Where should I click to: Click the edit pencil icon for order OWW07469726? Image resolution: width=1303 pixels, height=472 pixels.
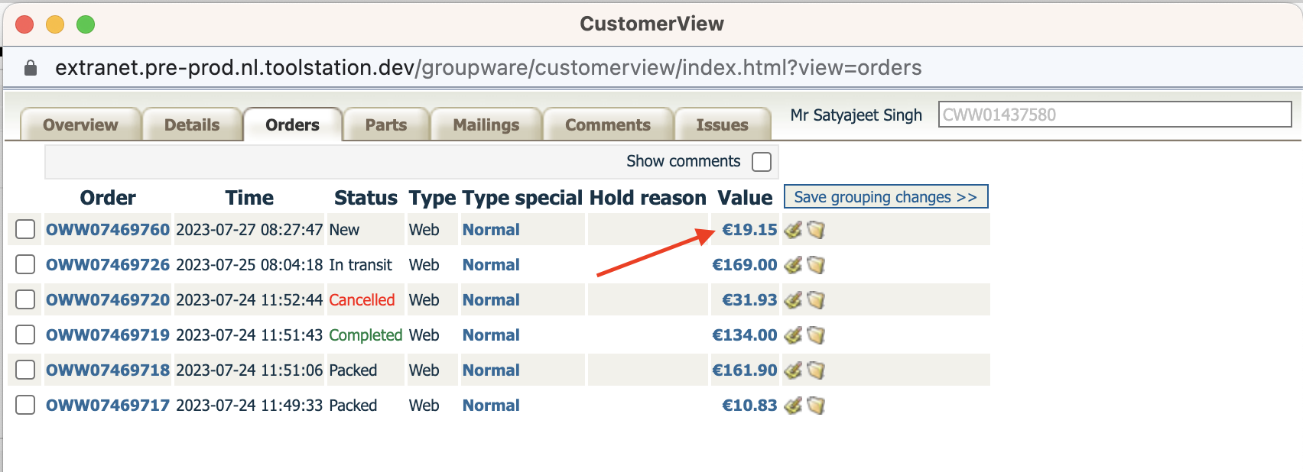coord(793,265)
